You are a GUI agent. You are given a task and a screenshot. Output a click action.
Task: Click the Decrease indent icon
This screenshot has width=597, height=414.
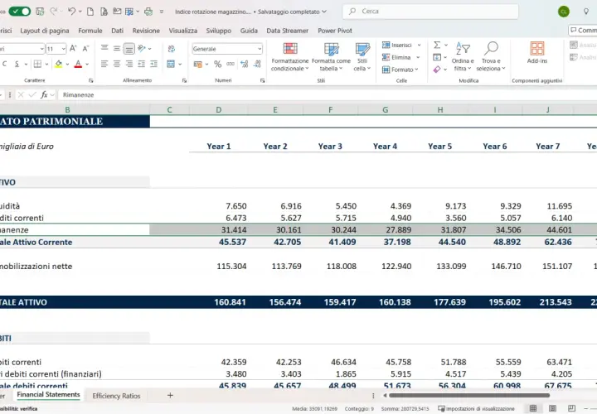coord(141,64)
